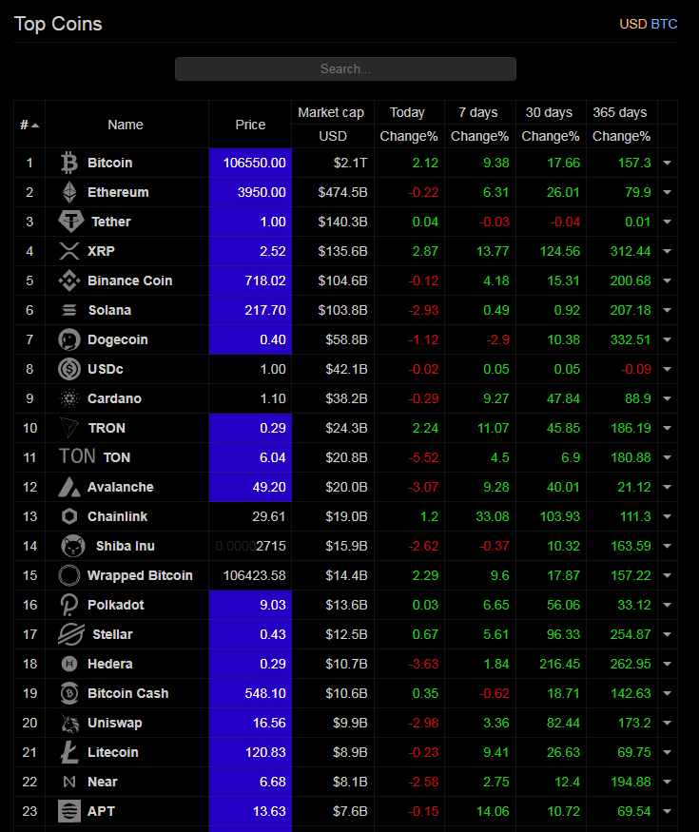The width and height of the screenshot is (699, 832).
Task: Click the Tether logo icon
Action: tap(71, 222)
